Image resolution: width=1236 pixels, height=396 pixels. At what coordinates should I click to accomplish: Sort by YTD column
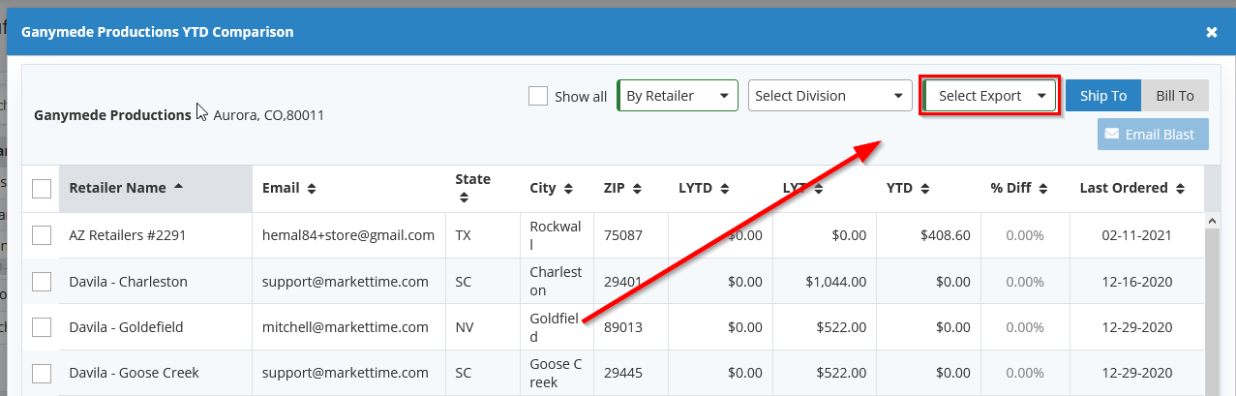[x=928, y=188]
